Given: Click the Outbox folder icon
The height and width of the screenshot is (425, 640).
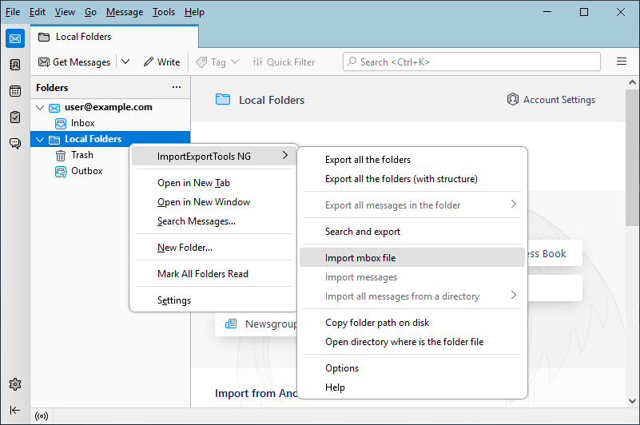Looking at the screenshot, I should pos(61,172).
